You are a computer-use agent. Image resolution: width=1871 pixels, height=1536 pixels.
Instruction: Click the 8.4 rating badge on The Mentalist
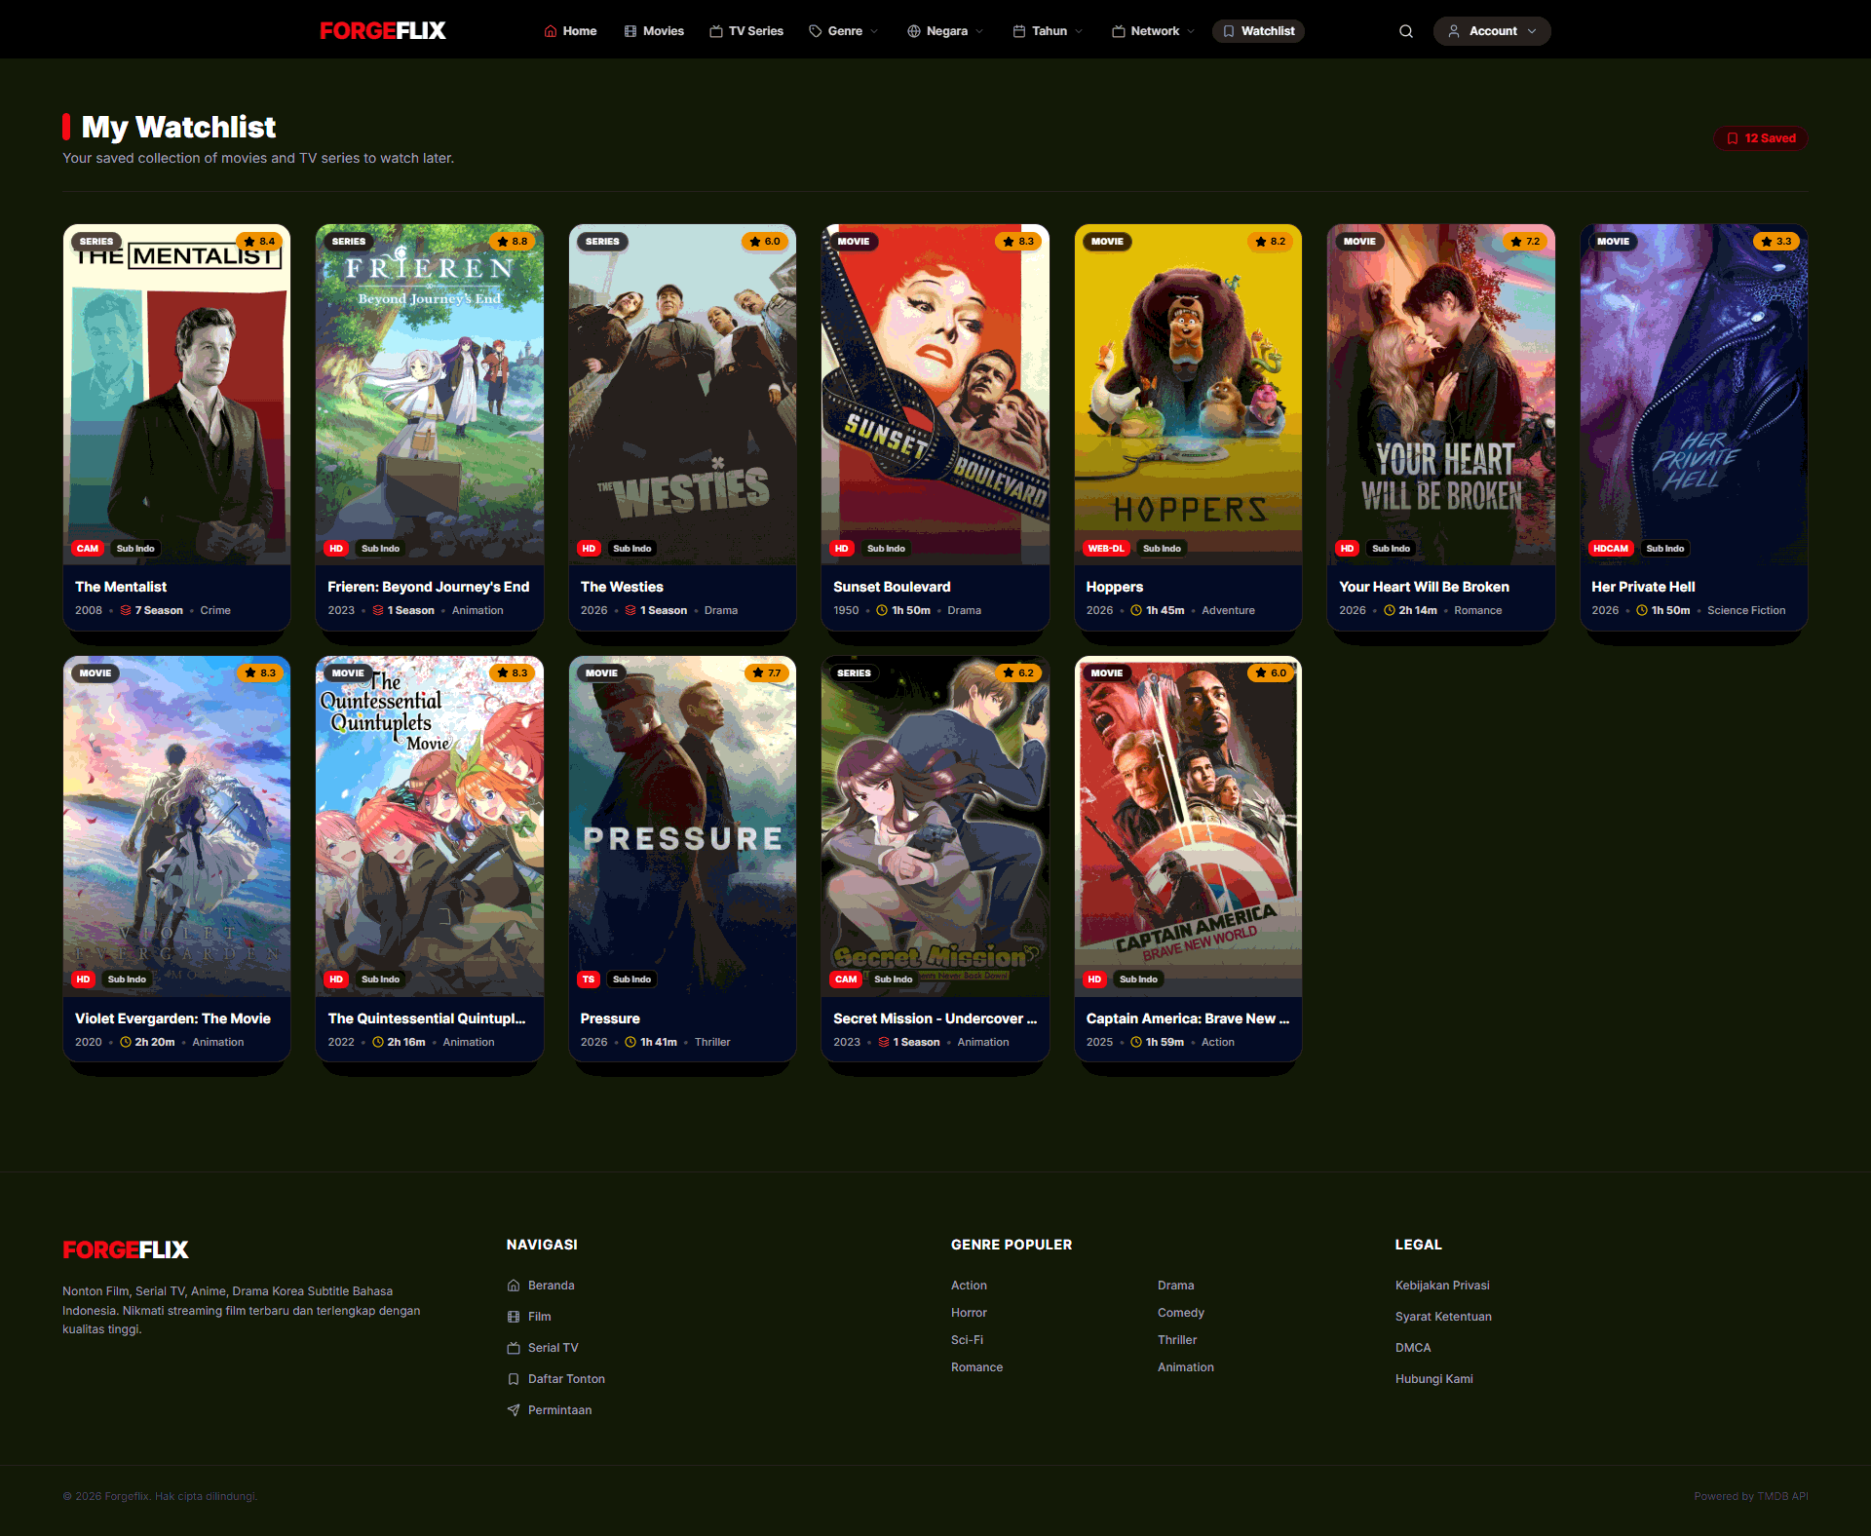click(260, 242)
